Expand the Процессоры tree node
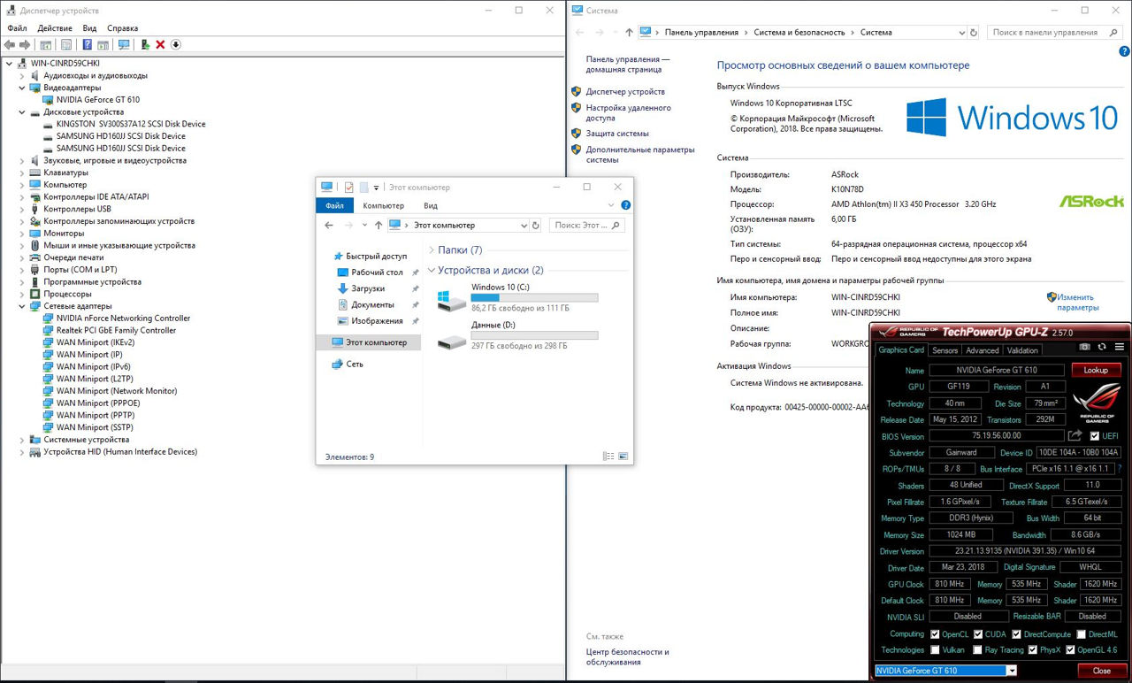The image size is (1132, 683). tap(23, 294)
